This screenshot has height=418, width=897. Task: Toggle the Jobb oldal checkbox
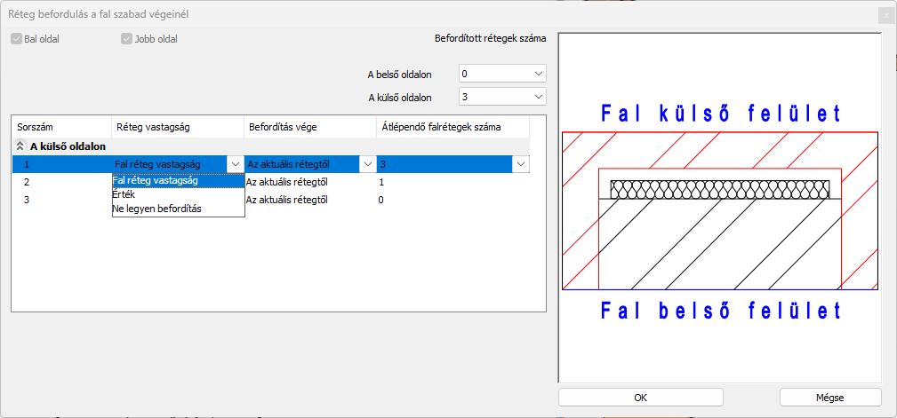[x=126, y=39]
